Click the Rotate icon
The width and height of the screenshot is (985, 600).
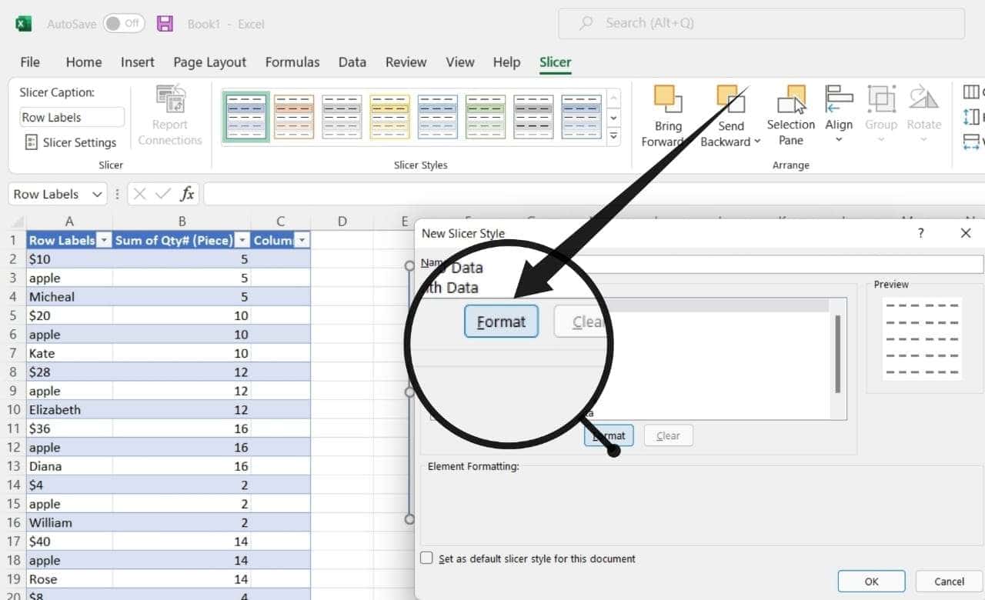pos(923,108)
